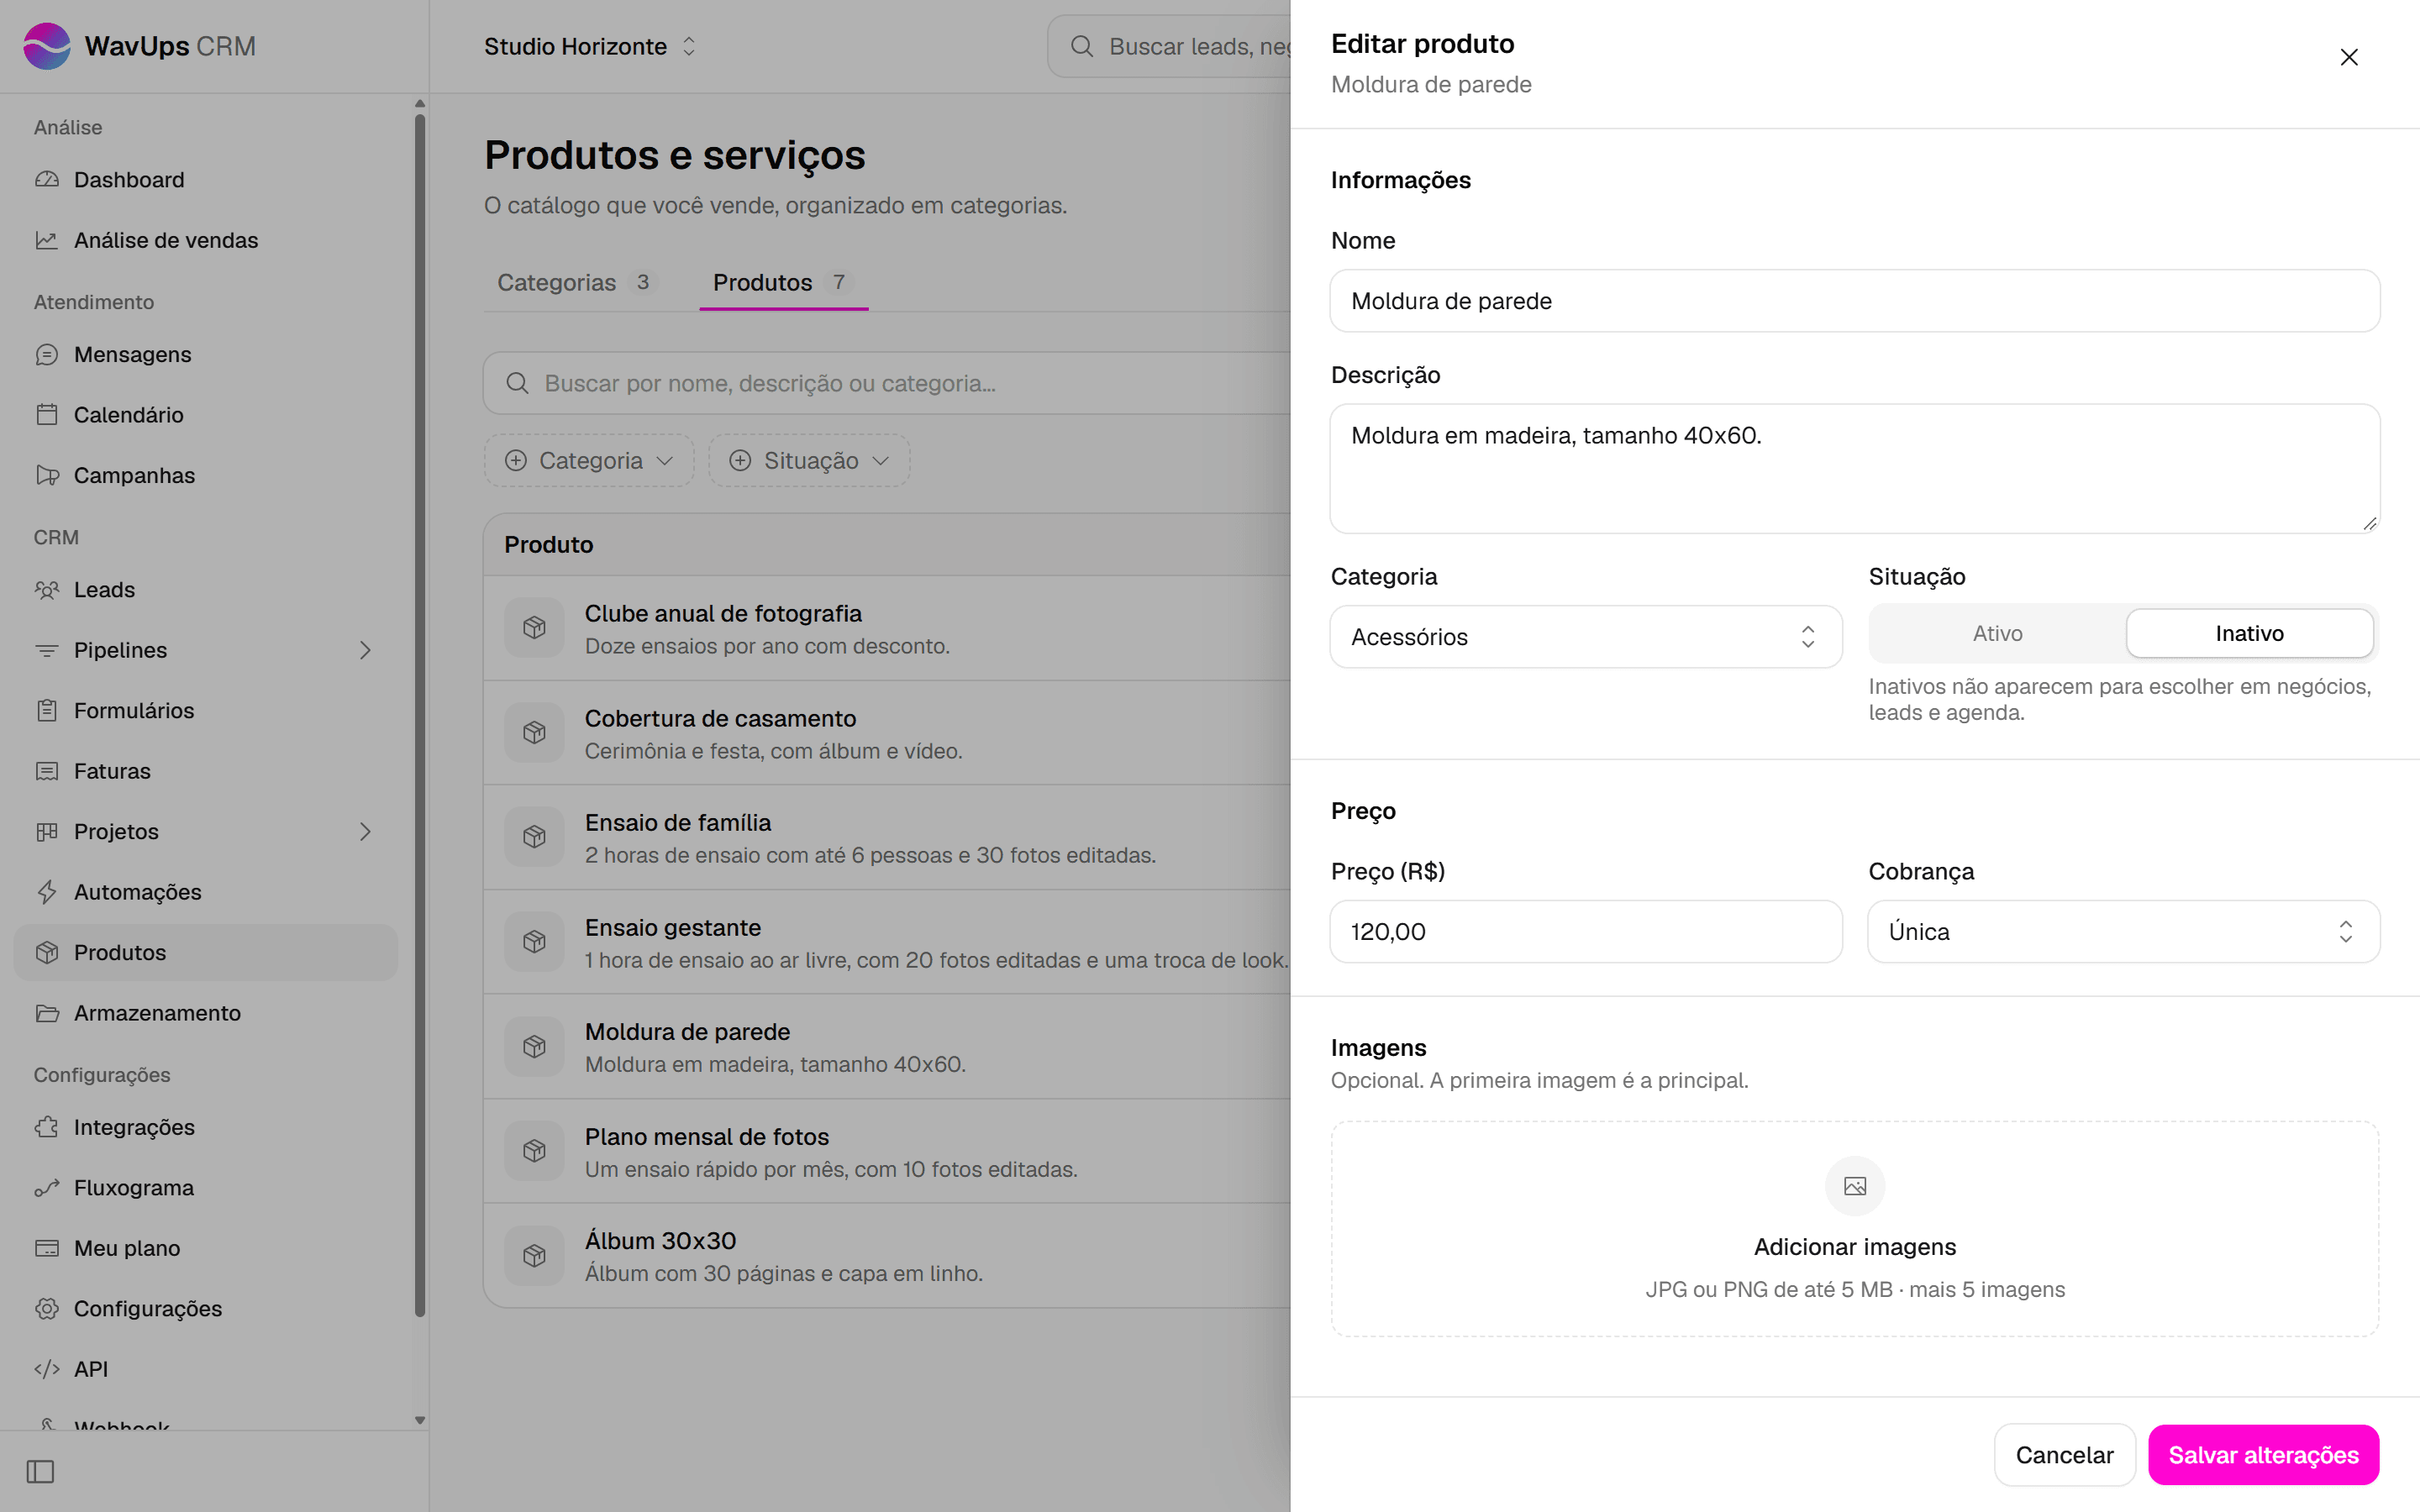Open Meu plano card entry

pyautogui.click(x=205, y=1248)
